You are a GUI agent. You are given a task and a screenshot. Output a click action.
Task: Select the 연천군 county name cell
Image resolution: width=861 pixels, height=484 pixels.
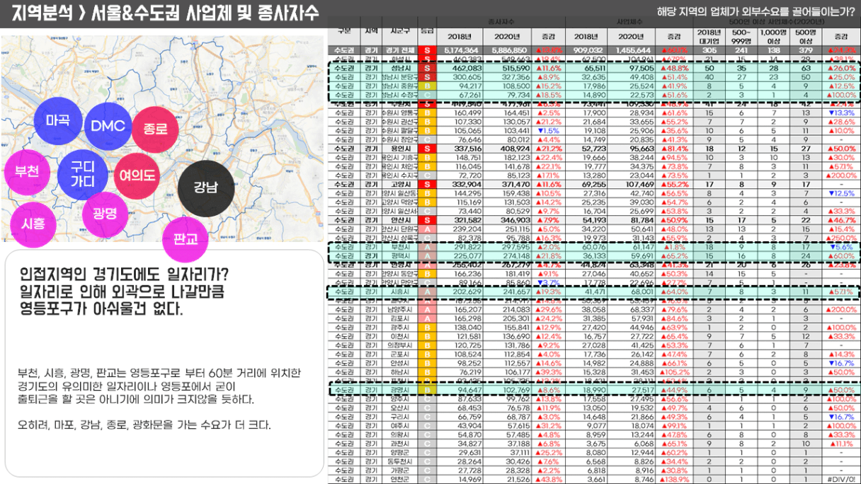point(400,479)
